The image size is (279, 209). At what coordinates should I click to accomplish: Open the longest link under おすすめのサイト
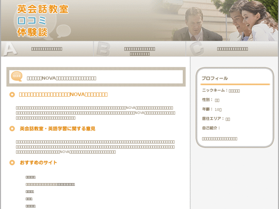50,184
